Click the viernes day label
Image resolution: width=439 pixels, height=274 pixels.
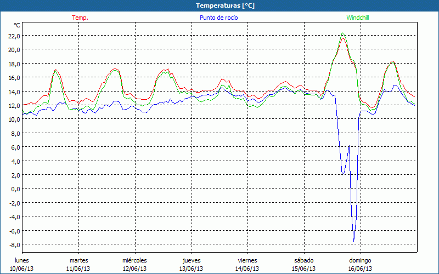pos(247,260)
